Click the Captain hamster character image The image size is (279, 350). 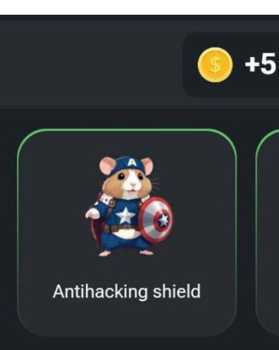point(129,207)
